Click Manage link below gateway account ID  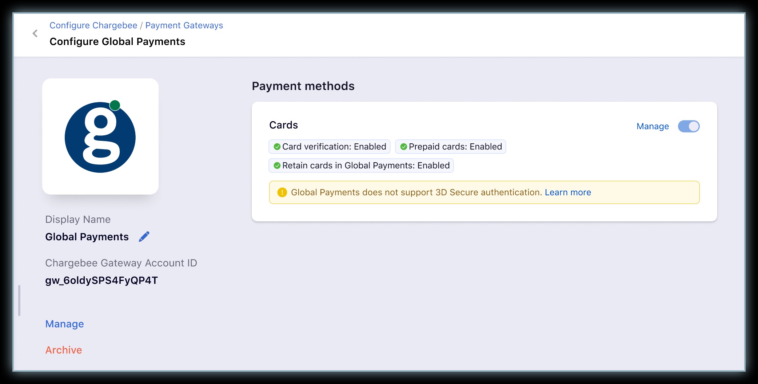click(64, 324)
